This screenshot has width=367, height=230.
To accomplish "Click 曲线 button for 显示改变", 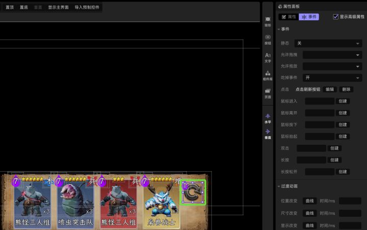I will point(310,225).
